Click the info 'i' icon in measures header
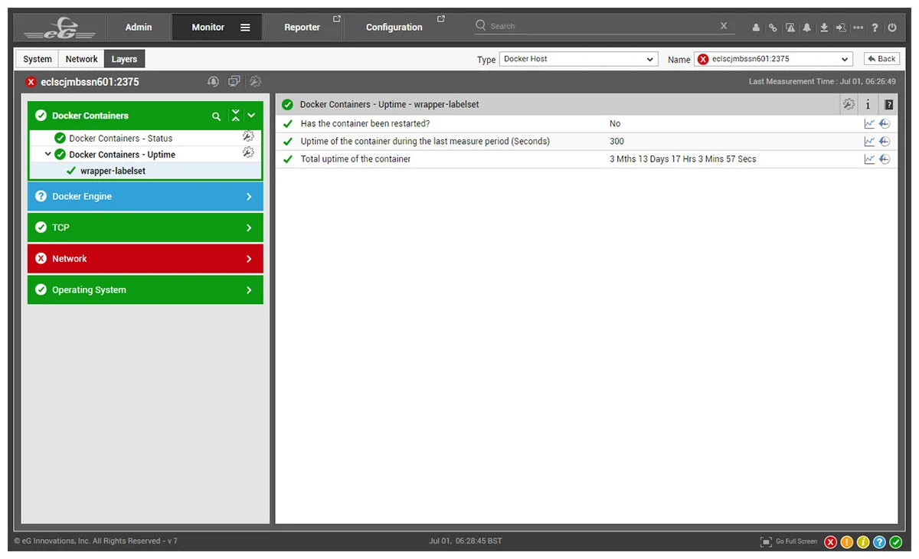 point(868,105)
